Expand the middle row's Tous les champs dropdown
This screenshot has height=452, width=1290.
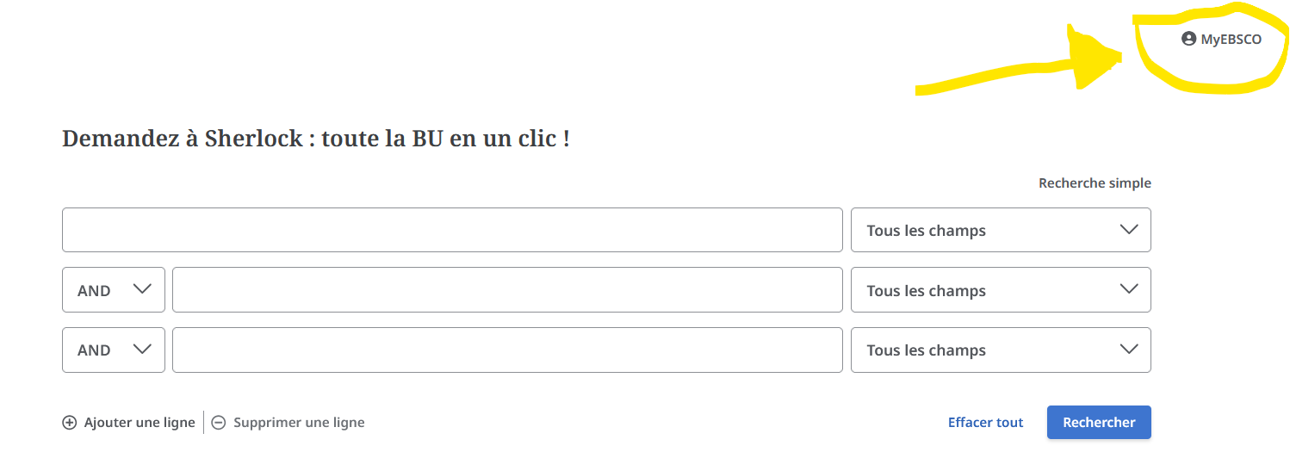[1001, 290]
